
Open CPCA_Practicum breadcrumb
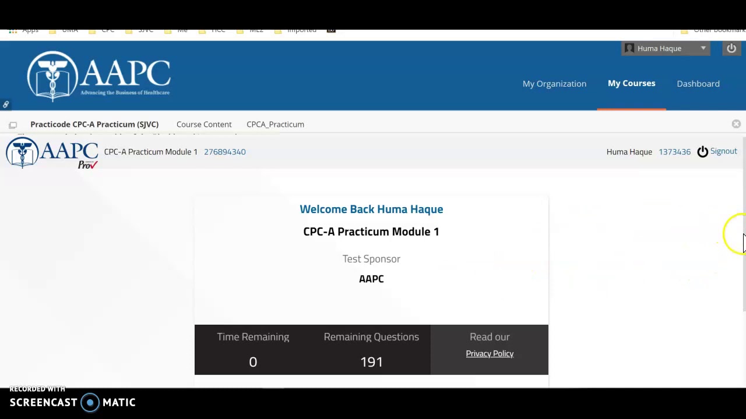275,125
